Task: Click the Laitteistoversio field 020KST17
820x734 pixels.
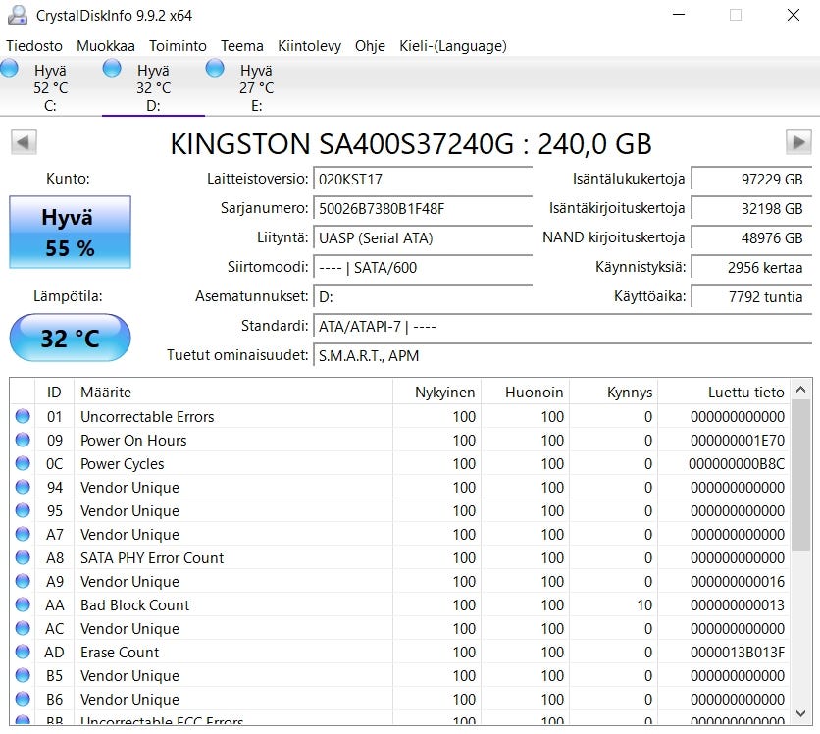Action: 423,180
